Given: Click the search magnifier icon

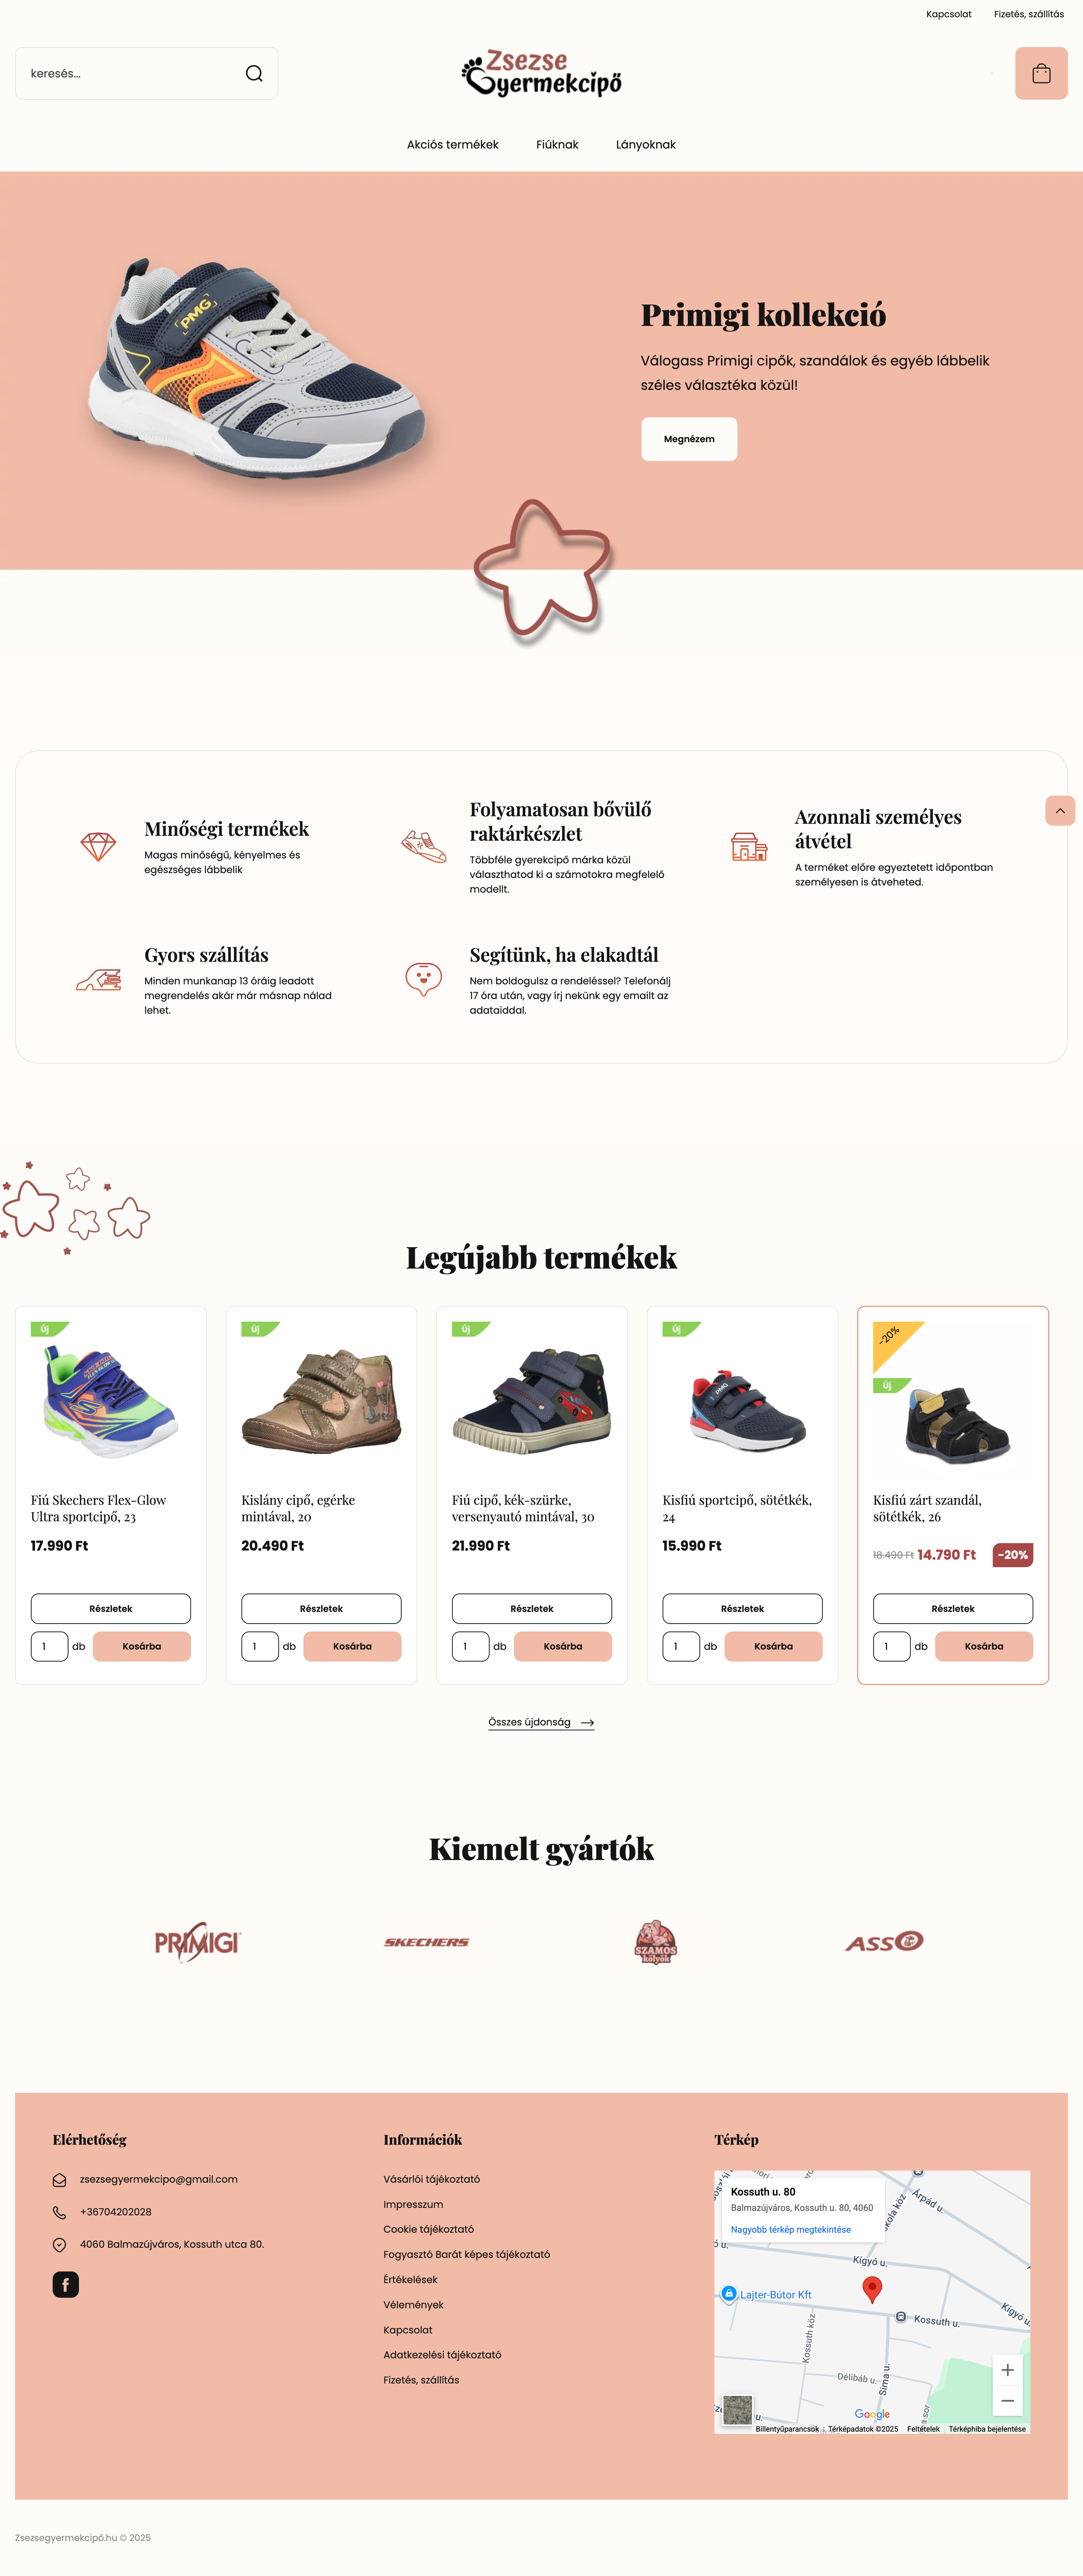Looking at the screenshot, I should tap(254, 73).
